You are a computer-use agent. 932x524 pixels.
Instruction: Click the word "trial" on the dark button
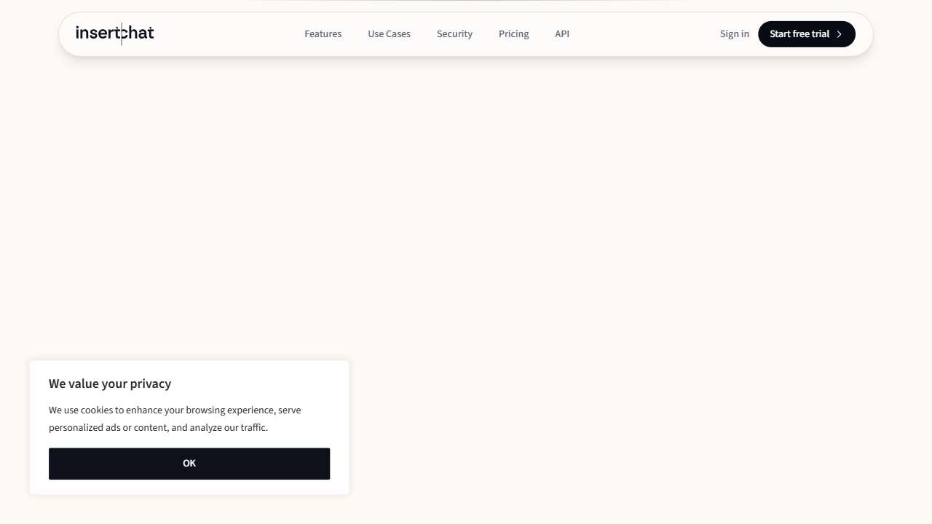(x=820, y=34)
